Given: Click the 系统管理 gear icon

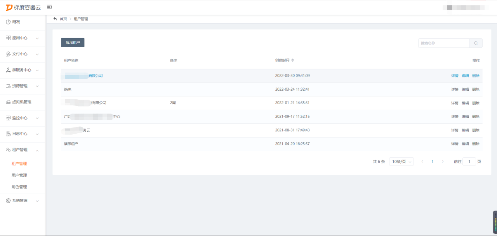Looking at the screenshot, I should click(8, 201).
